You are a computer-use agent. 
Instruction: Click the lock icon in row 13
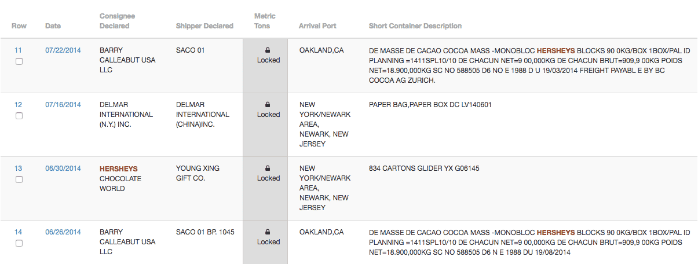268,168
